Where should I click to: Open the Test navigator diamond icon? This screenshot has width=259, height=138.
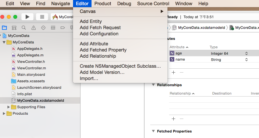coord(43,28)
